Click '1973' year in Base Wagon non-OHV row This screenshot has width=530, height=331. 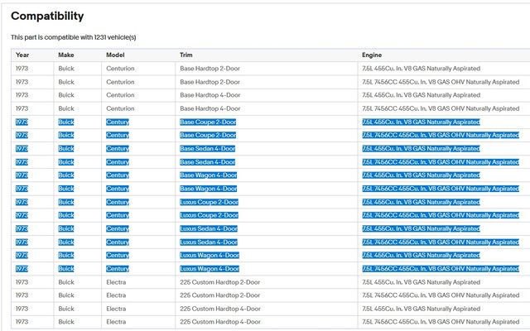tap(22, 175)
